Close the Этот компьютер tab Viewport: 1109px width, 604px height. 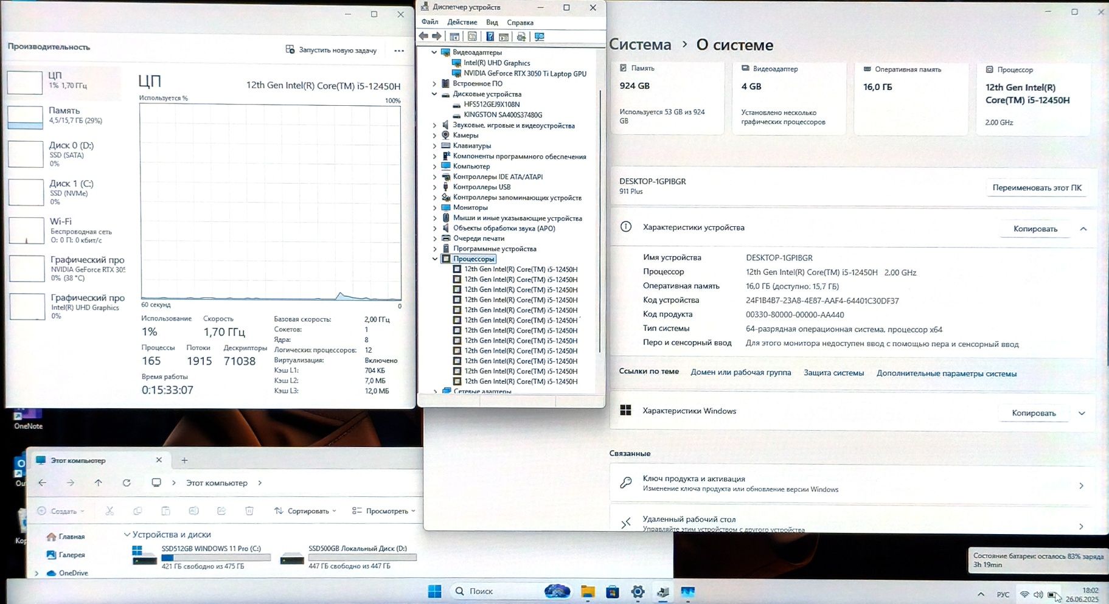(159, 460)
